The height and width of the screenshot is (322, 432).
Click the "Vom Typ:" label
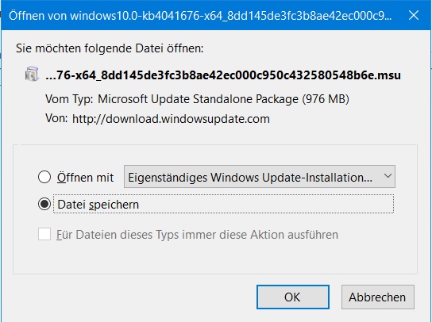pyautogui.click(x=69, y=99)
